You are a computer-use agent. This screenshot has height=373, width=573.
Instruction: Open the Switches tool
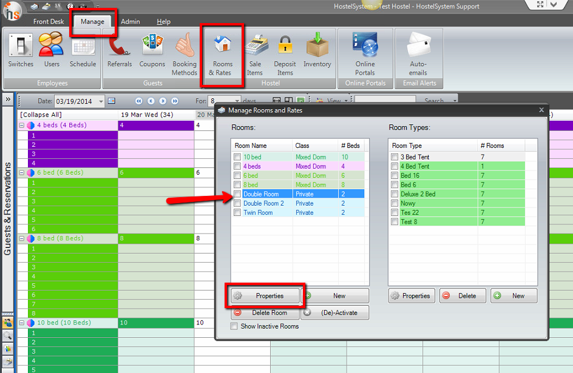click(21, 50)
